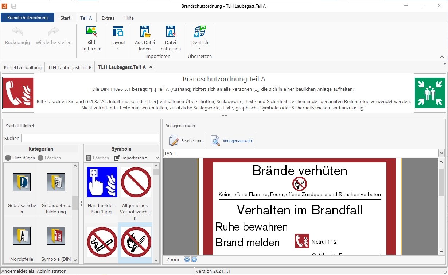The height and width of the screenshot is (275, 448).
Task: Click the save icon in title bar
Action: tap(14, 6)
